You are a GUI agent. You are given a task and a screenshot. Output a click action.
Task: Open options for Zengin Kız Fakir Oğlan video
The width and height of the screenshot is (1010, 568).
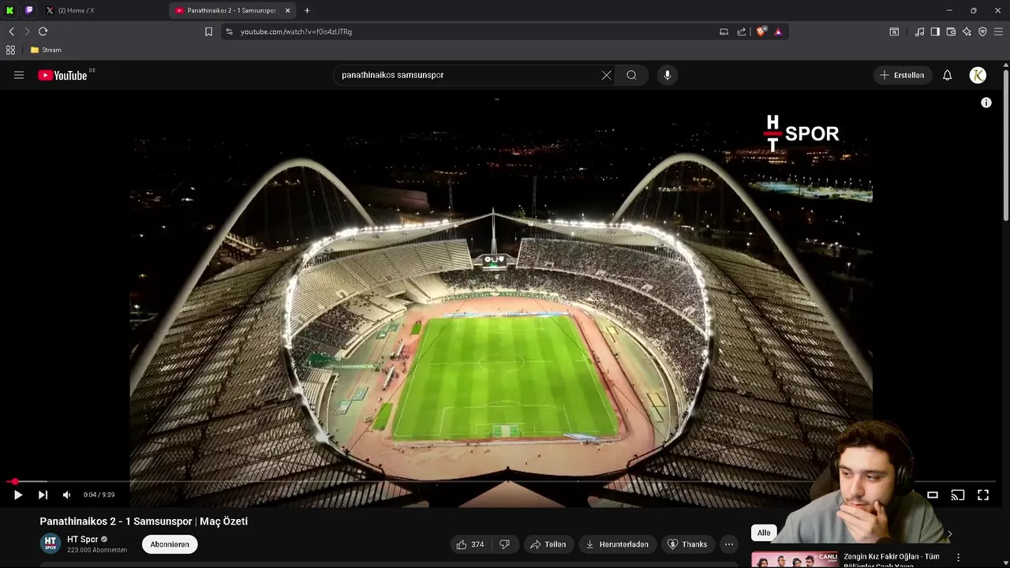pos(959,557)
